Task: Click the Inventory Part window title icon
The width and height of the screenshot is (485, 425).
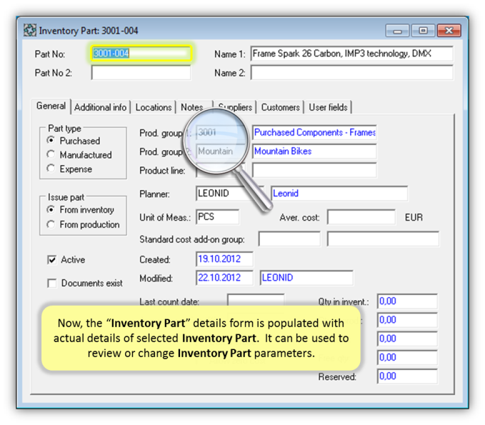Action: [x=30, y=30]
